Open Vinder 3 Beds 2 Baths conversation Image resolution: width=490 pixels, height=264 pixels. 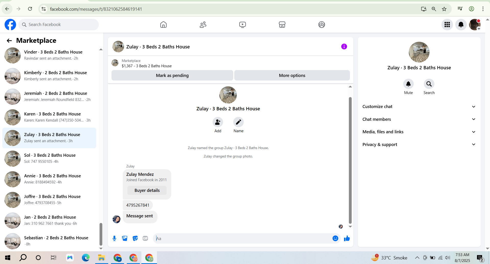(x=49, y=55)
